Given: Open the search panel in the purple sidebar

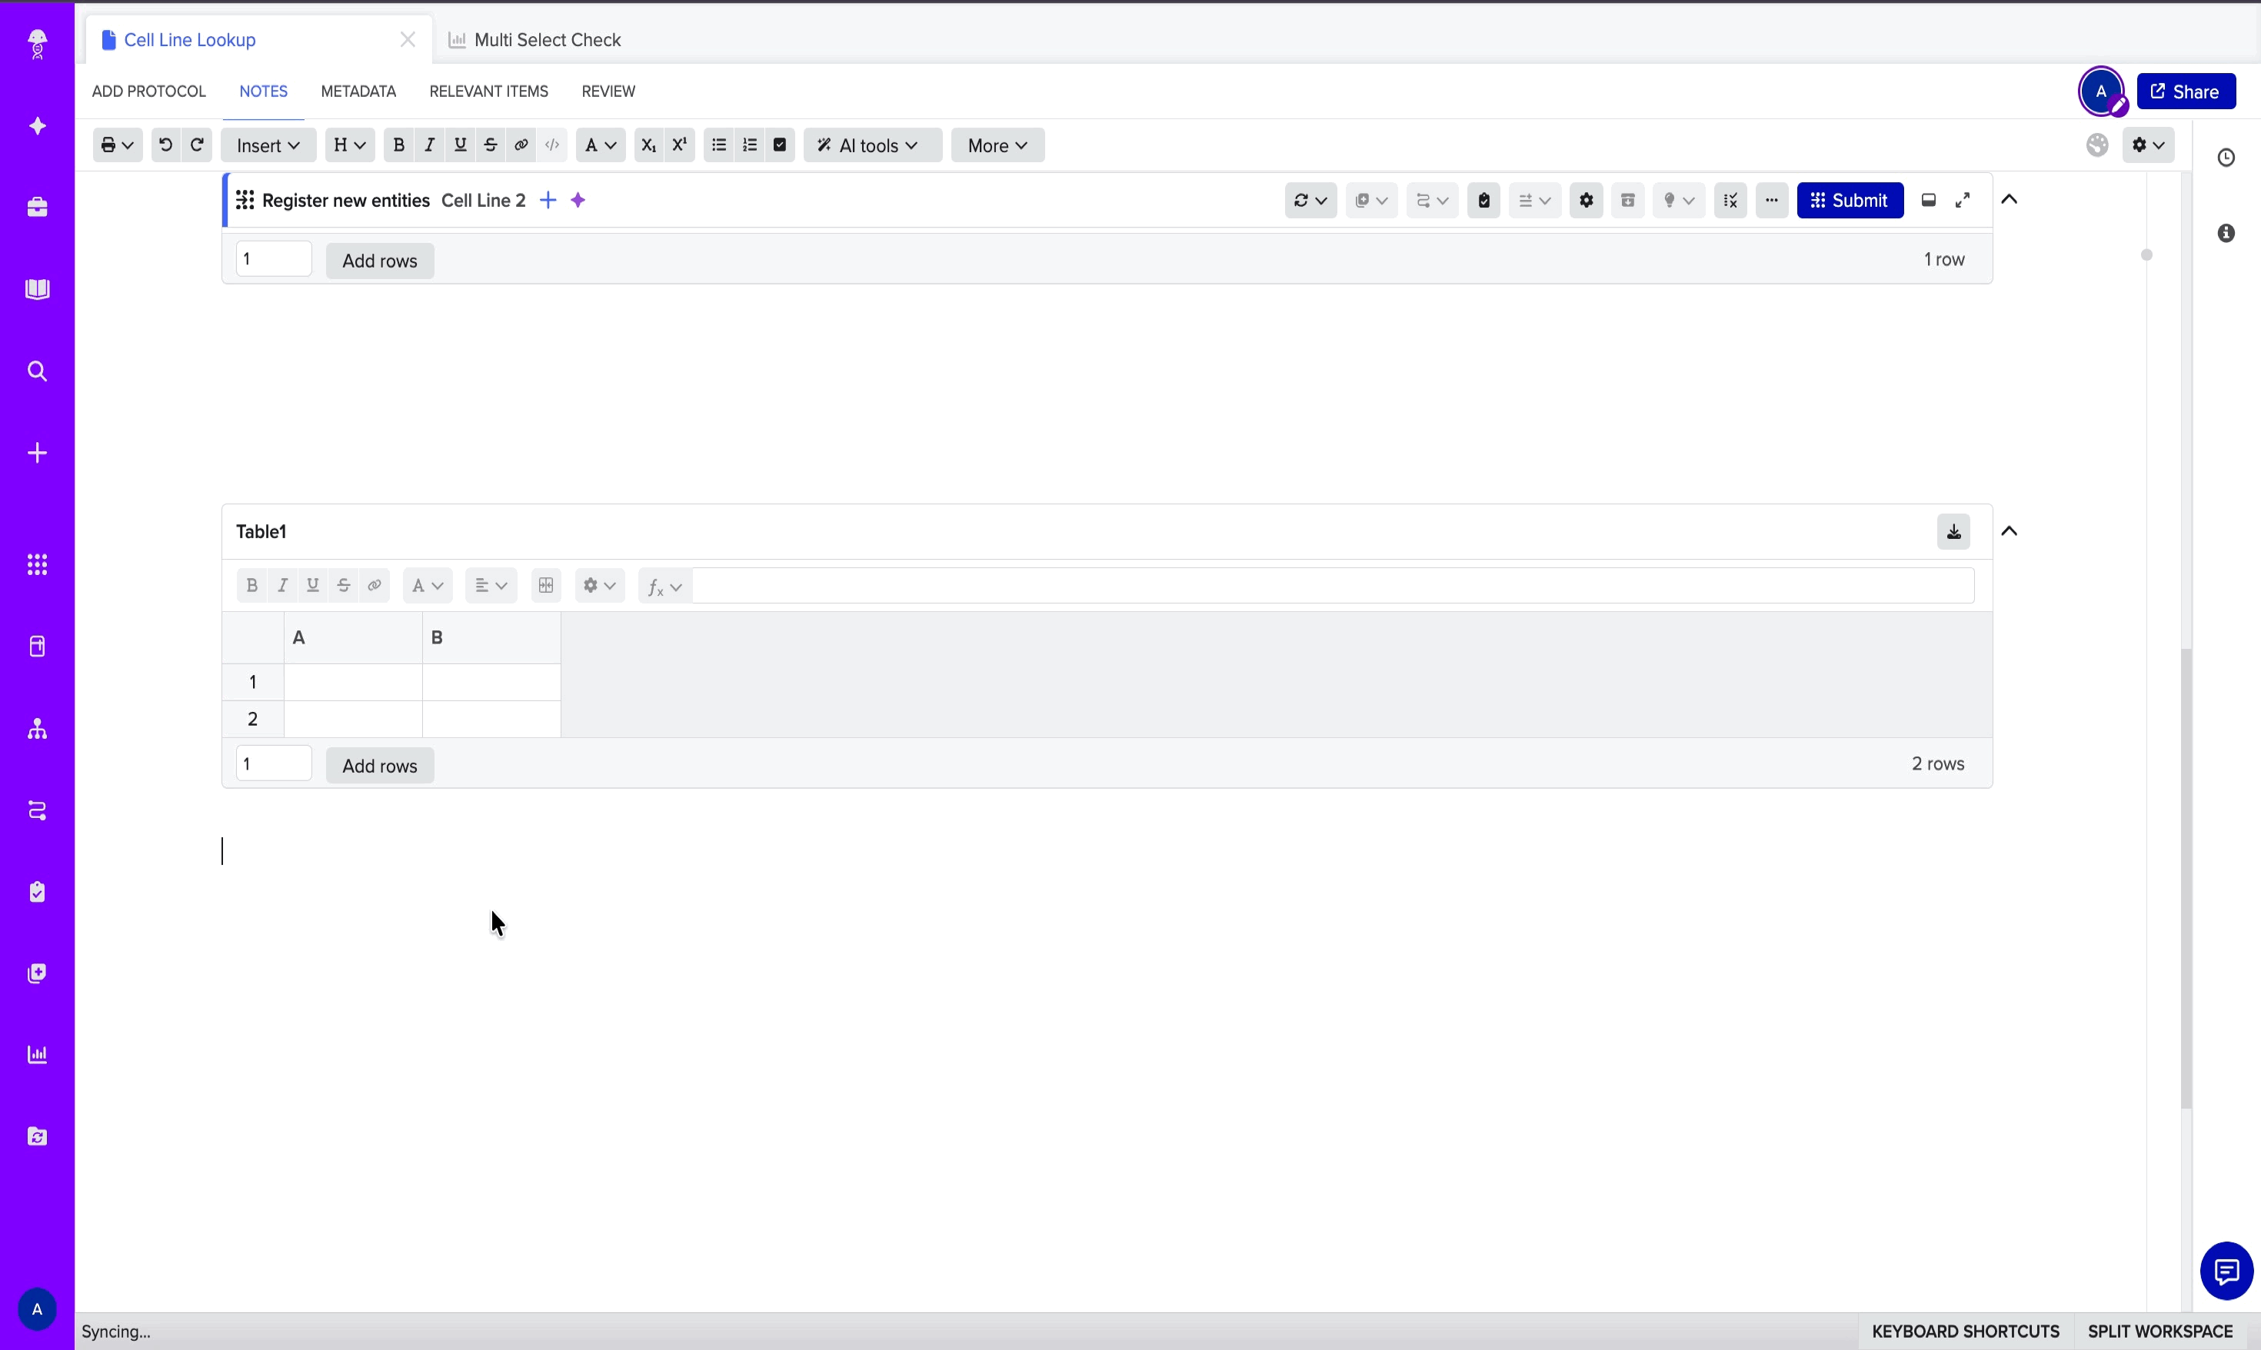Looking at the screenshot, I should coord(36,371).
